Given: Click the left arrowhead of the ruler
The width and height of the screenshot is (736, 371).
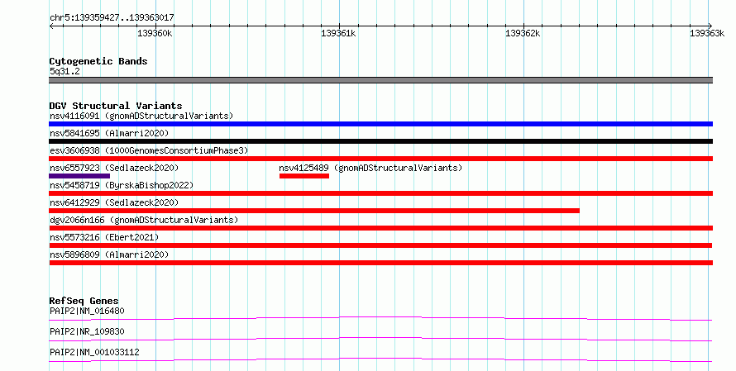Looking at the screenshot, I should 51,26.
